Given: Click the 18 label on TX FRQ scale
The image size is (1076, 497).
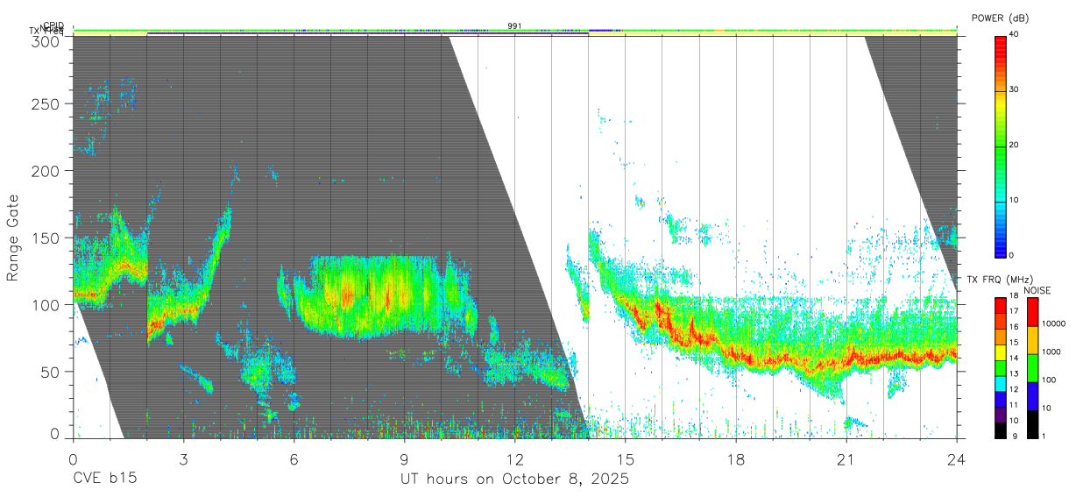Looking at the screenshot, I should 1016,297.
